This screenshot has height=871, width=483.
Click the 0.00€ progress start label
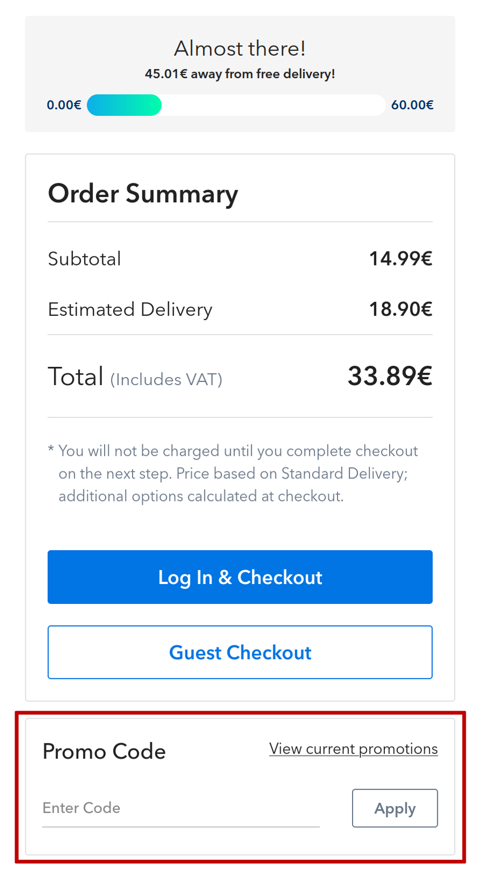[x=64, y=105]
